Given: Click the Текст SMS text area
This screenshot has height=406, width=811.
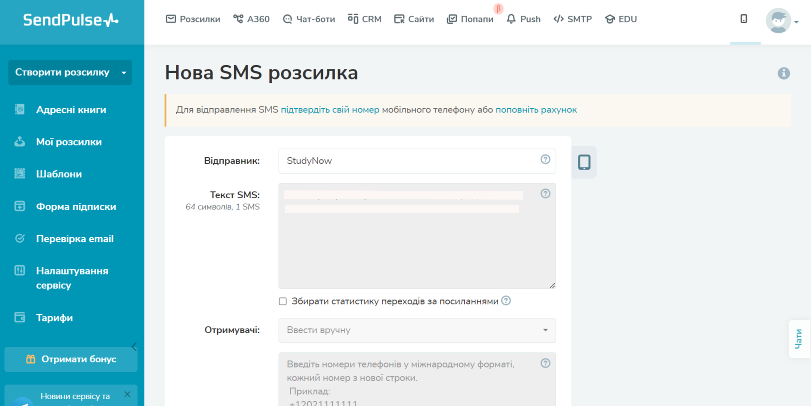Looking at the screenshot, I should tap(417, 250).
